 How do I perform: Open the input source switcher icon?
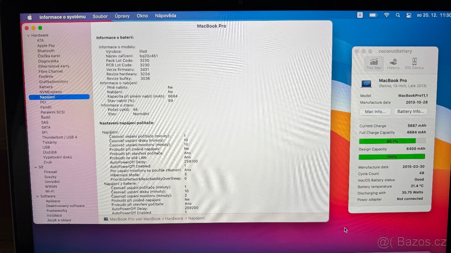pyautogui.click(x=360, y=15)
